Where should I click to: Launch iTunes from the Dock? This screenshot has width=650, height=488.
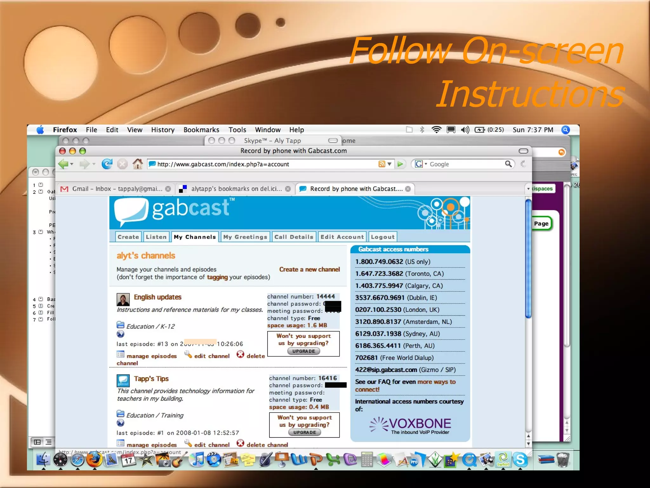pos(197,460)
